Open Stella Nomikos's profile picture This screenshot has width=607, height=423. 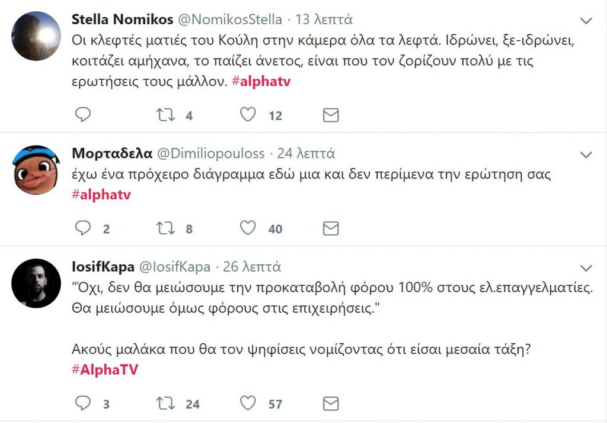tap(36, 35)
